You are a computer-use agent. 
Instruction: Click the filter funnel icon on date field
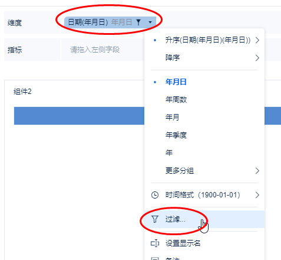pos(138,22)
